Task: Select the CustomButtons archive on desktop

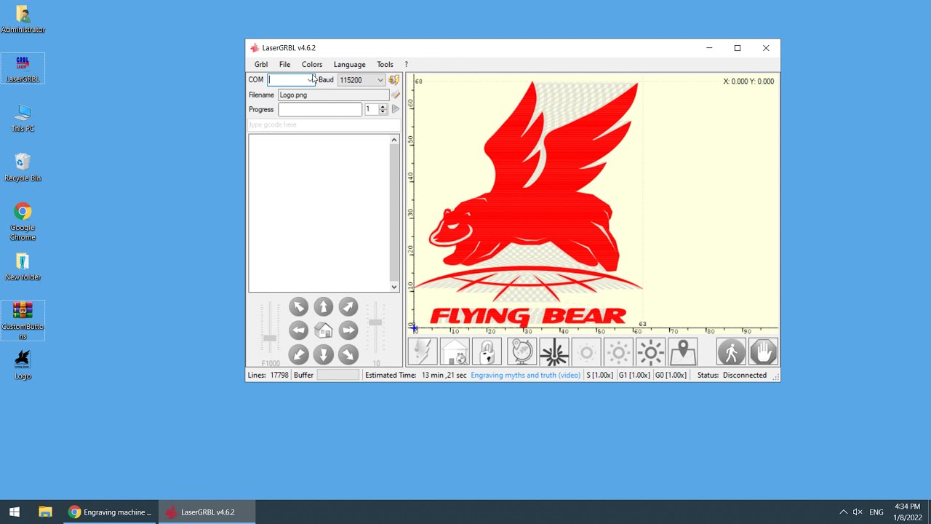Action: (x=23, y=320)
